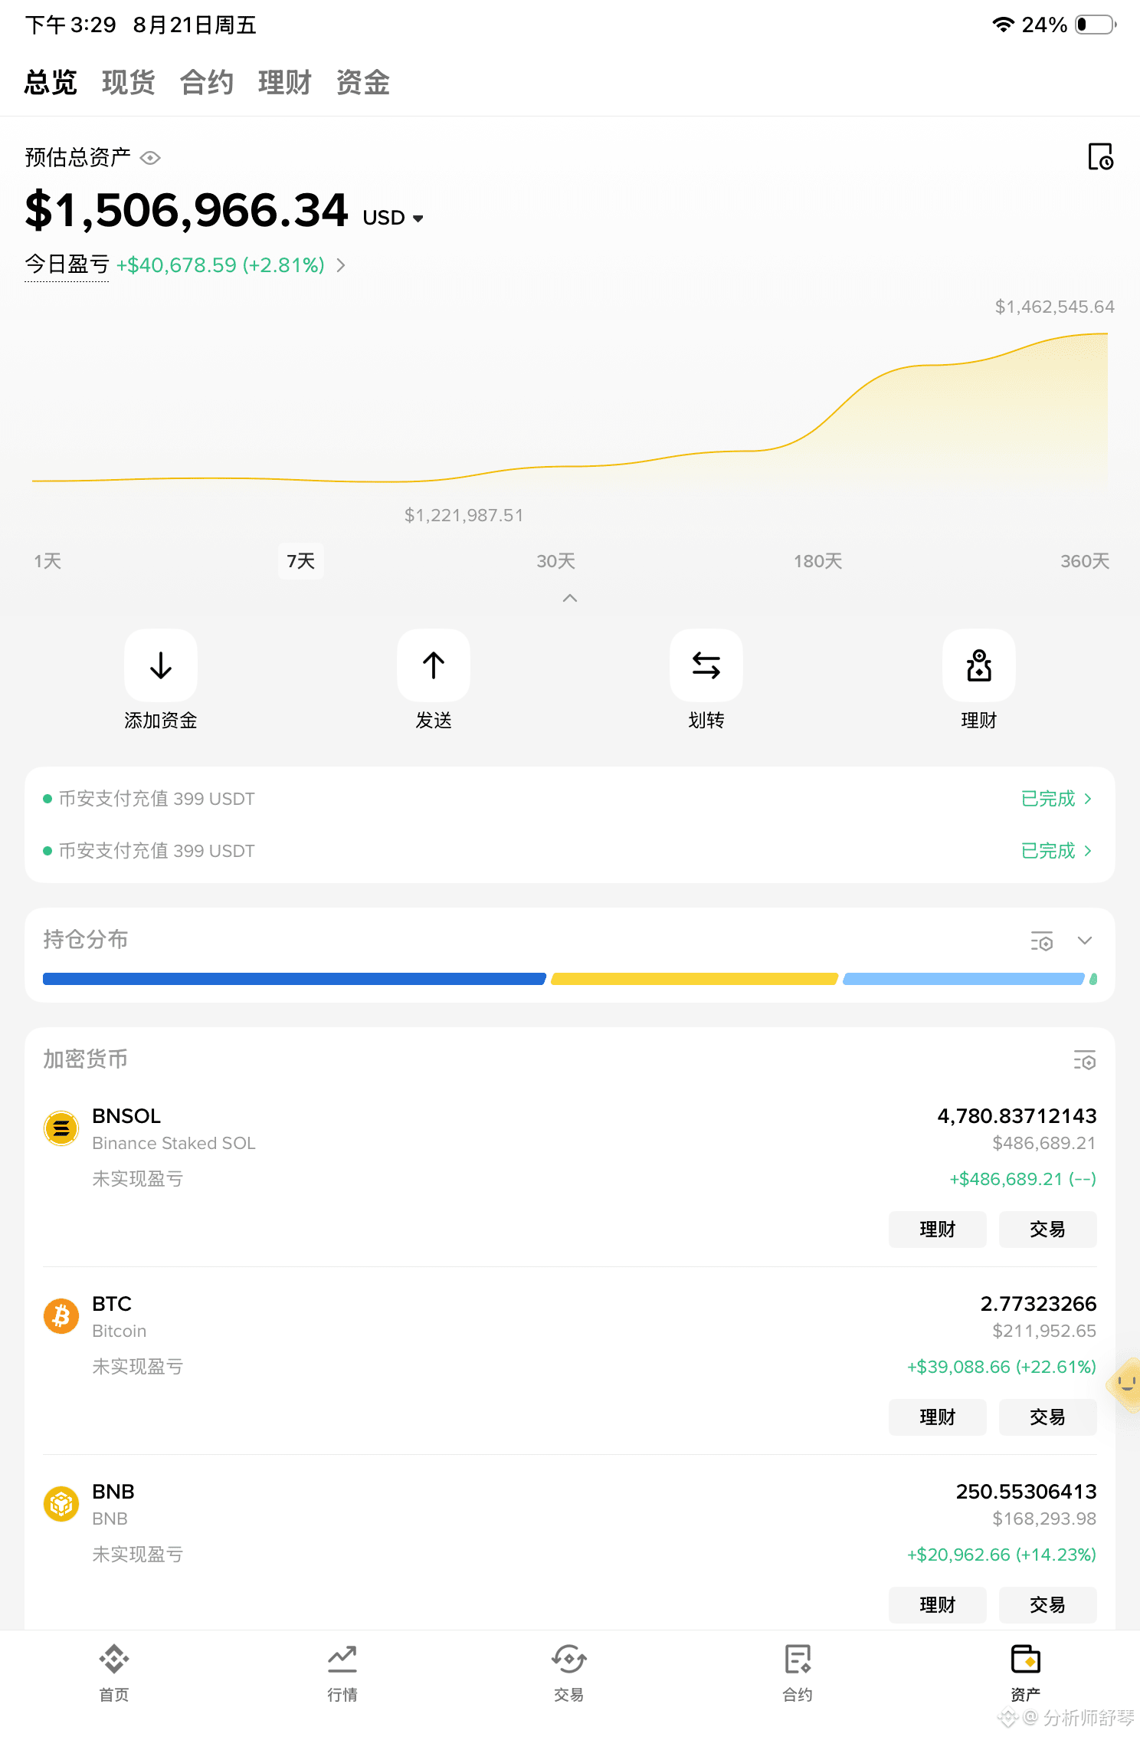The height and width of the screenshot is (1737, 1140).
Task: Tap the $1,506,966.34 total balance
Action: 187,210
